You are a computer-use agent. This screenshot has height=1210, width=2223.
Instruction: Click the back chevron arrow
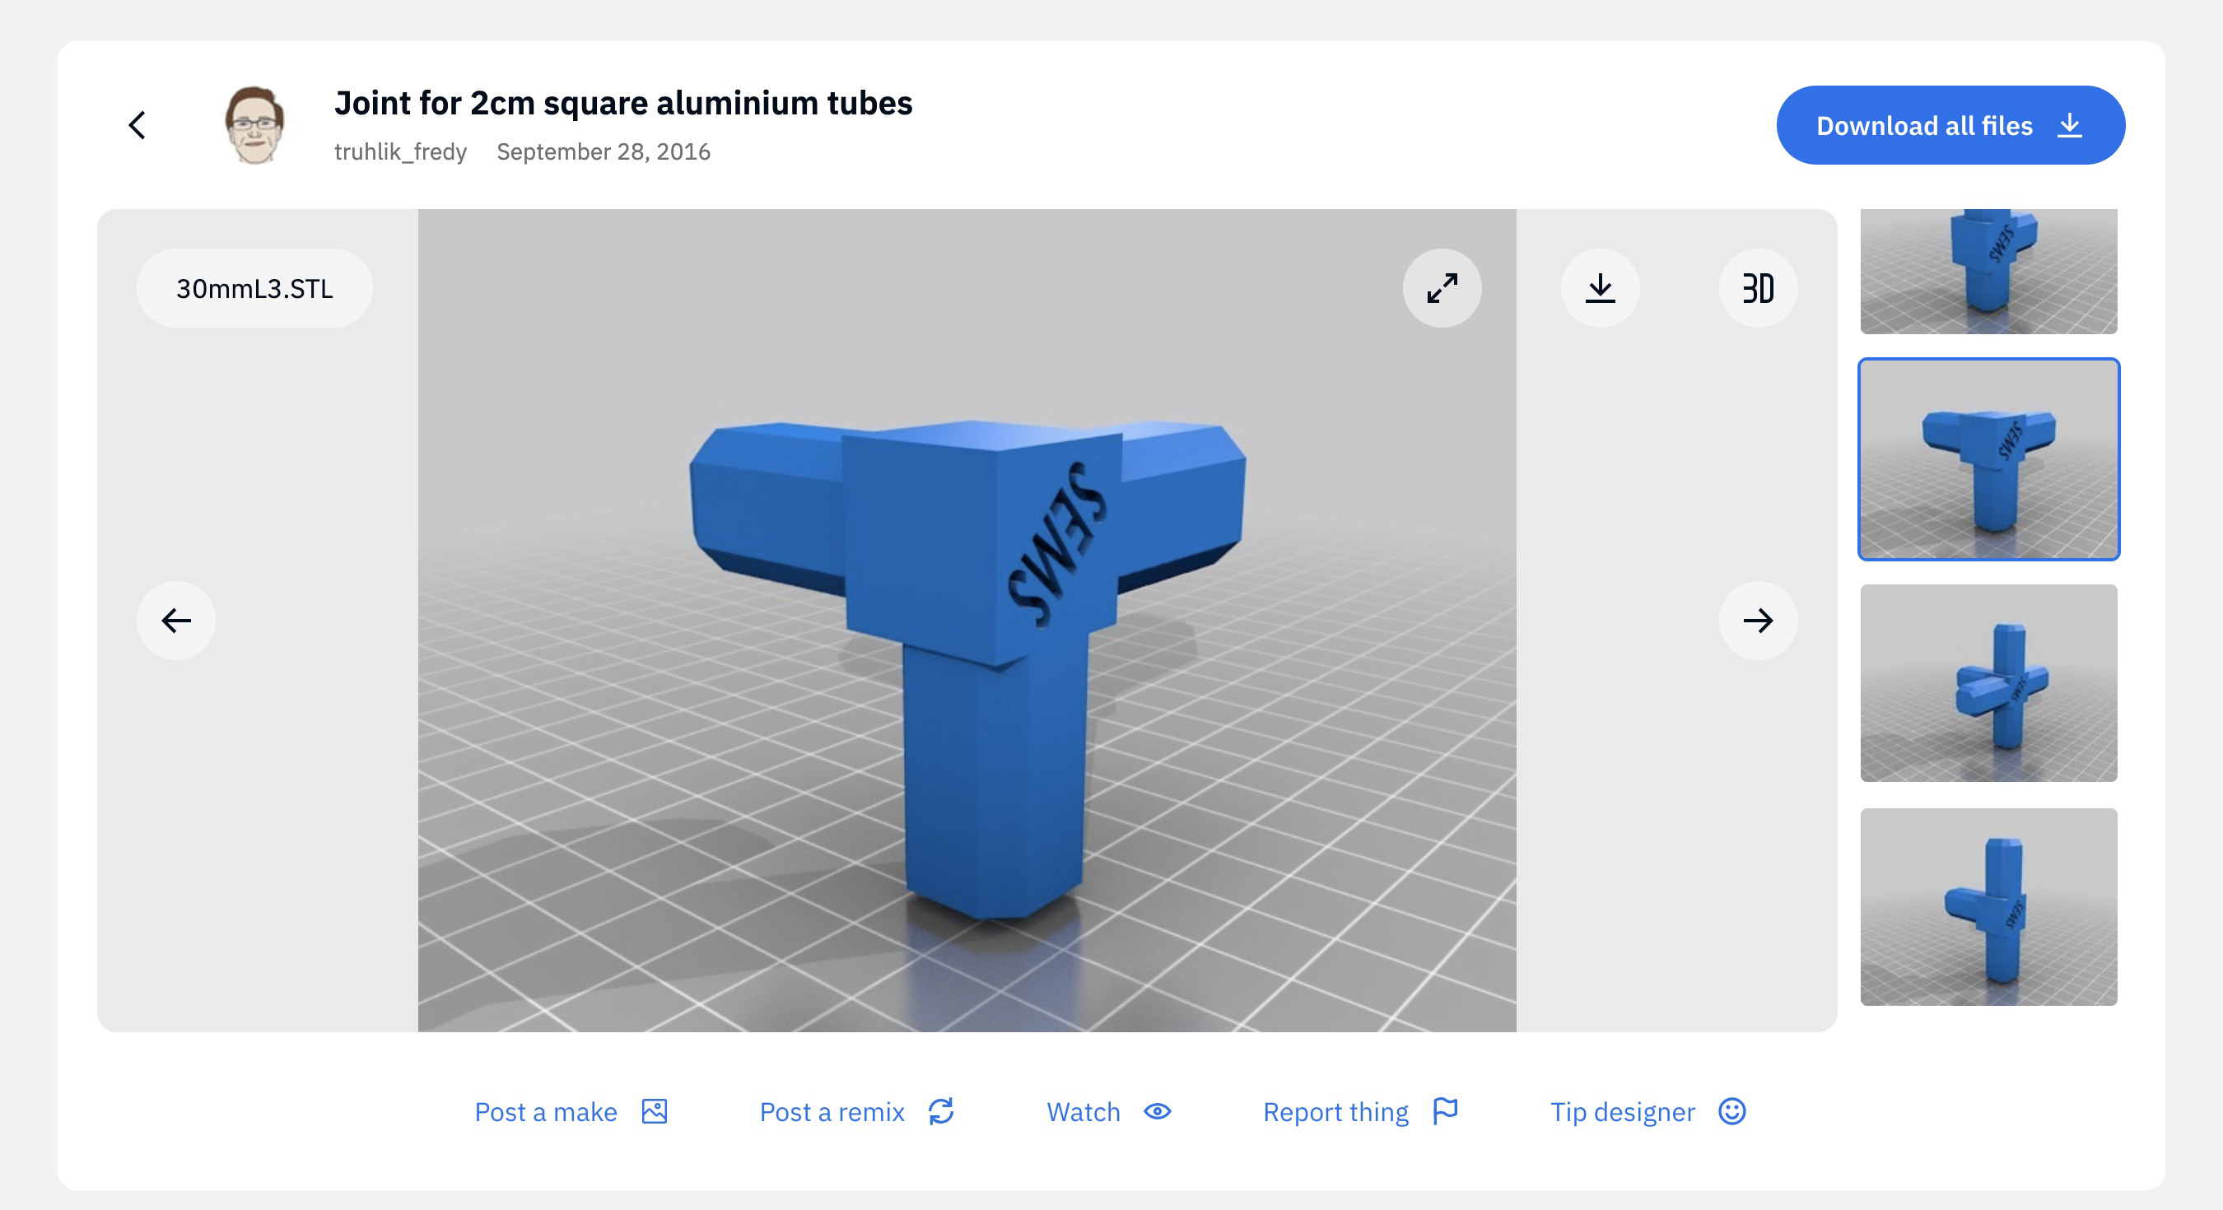click(x=137, y=125)
